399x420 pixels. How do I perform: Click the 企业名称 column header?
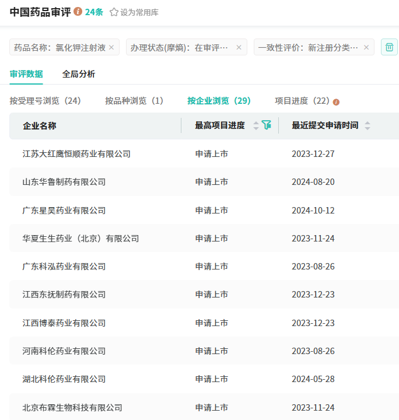[40, 125]
